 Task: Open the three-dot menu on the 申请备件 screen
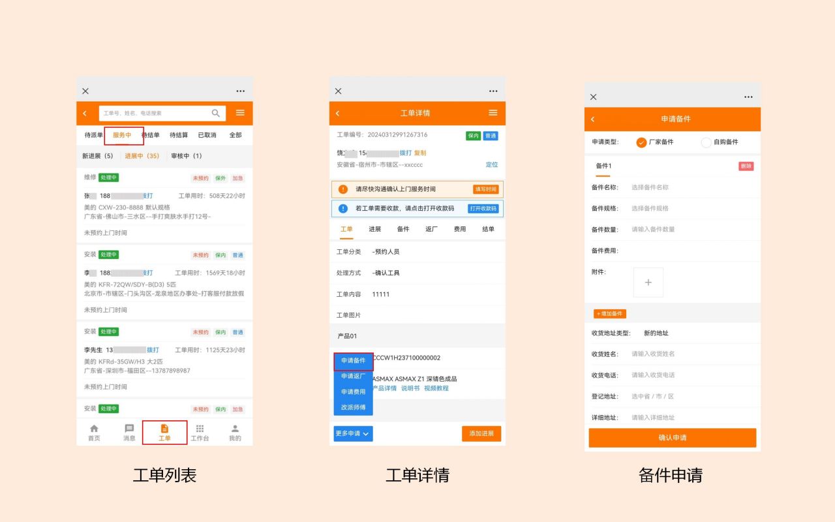(x=748, y=97)
